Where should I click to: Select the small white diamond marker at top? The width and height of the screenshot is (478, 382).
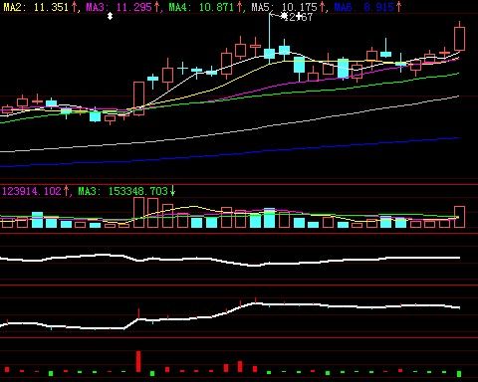111,16
